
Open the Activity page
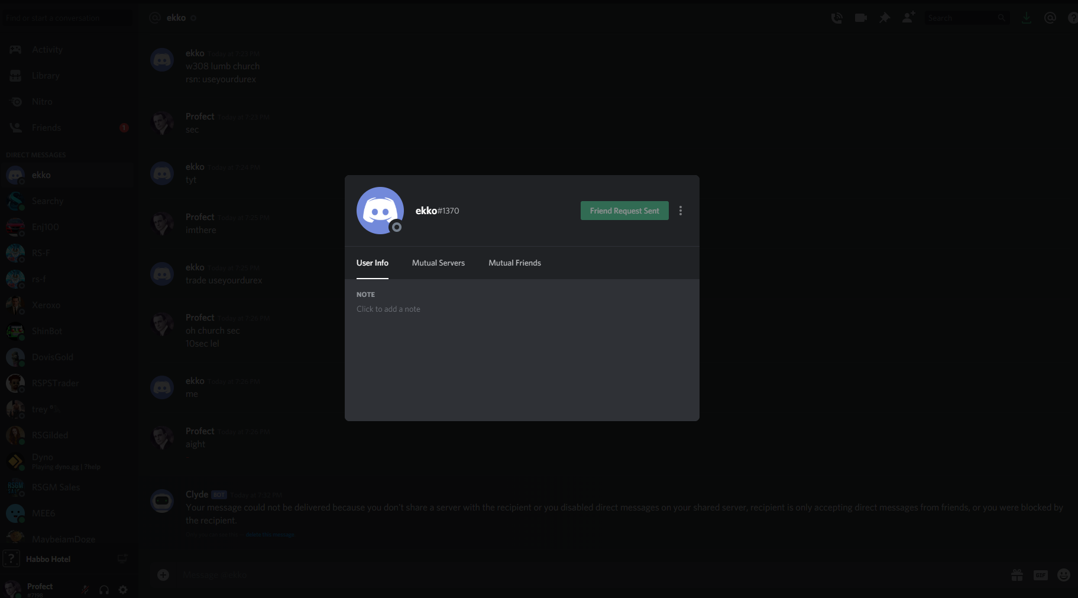67,50
